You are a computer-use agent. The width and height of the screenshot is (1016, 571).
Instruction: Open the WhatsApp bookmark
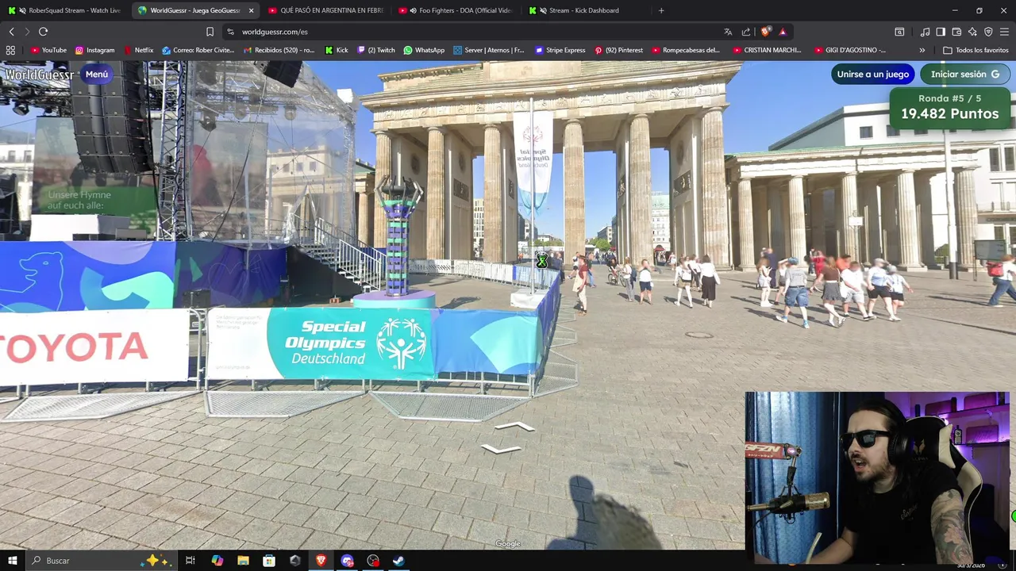(x=424, y=50)
